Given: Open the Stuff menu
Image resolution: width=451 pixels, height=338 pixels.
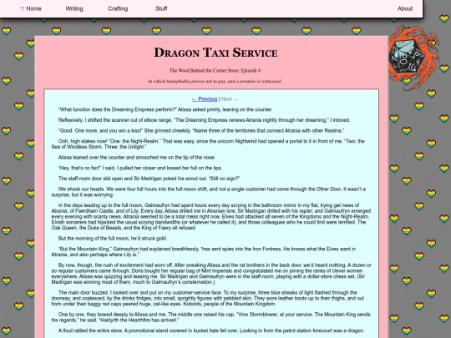Looking at the screenshot, I should pyautogui.click(x=161, y=8).
